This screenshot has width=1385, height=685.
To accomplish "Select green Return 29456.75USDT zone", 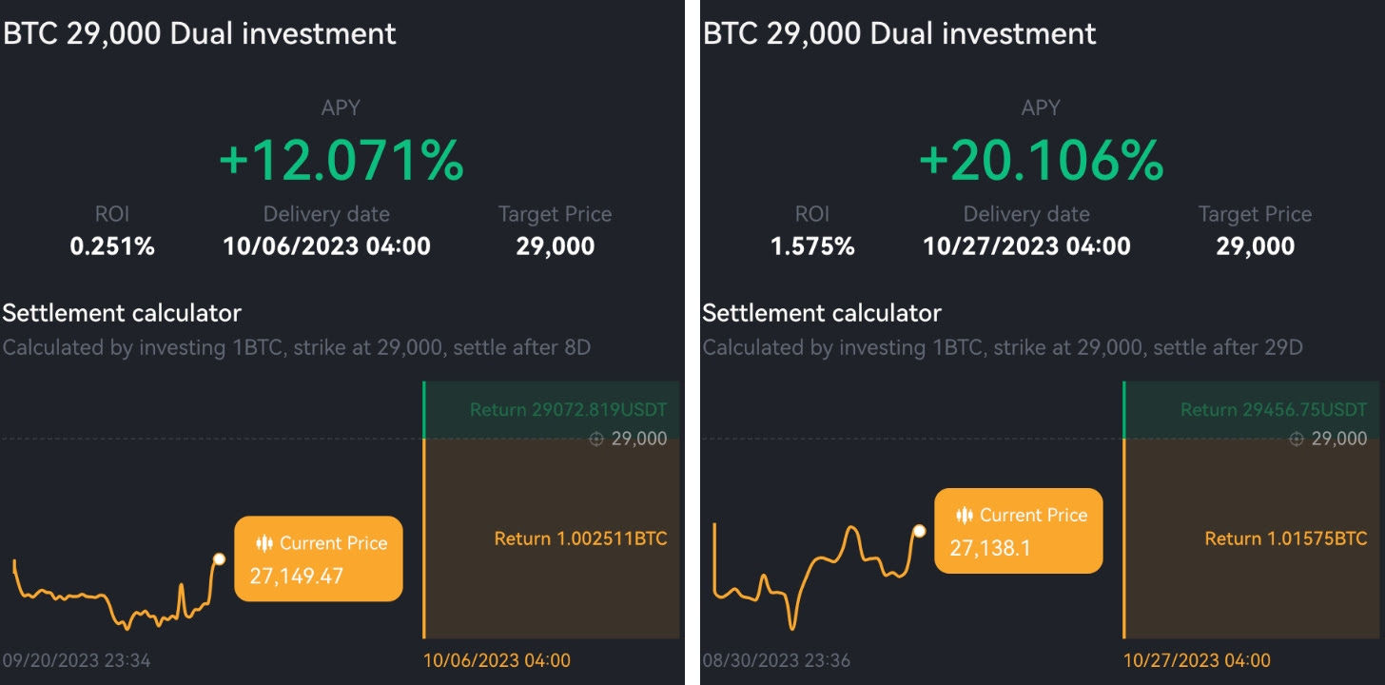I will pyautogui.click(x=1252, y=410).
